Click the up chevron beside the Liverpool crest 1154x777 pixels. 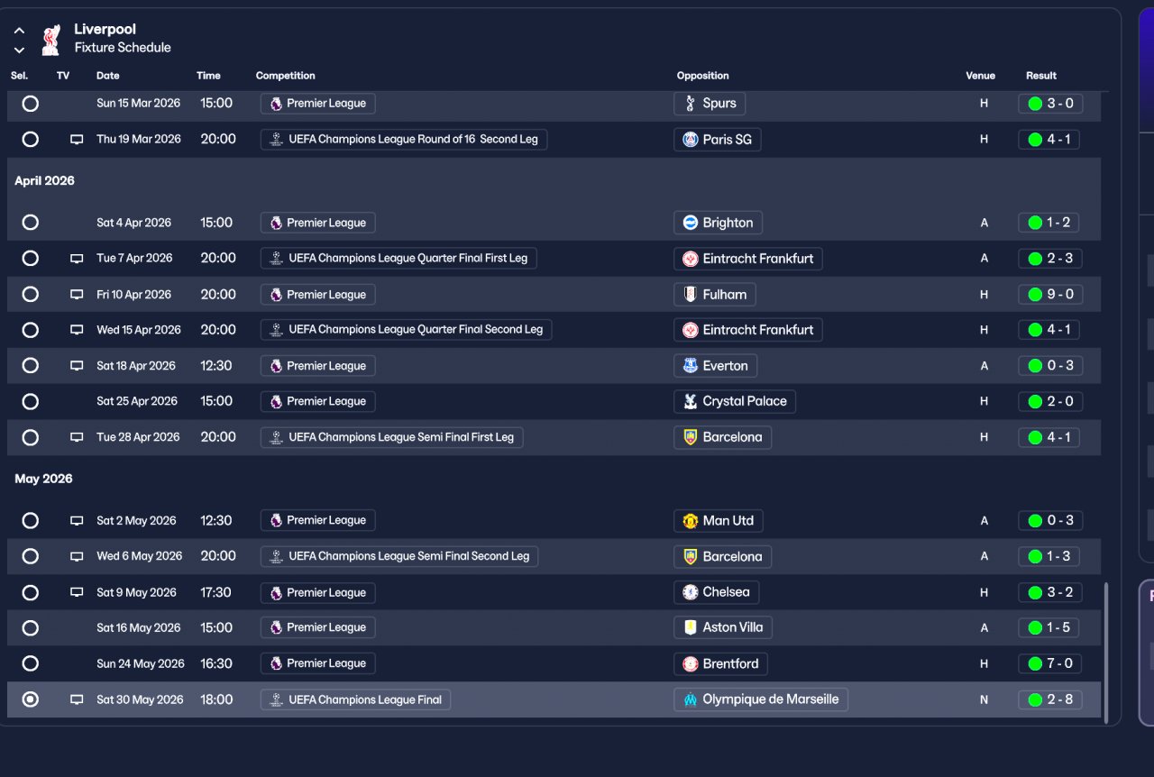(19, 31)
